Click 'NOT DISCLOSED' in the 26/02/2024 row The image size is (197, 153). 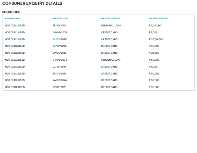15,80
